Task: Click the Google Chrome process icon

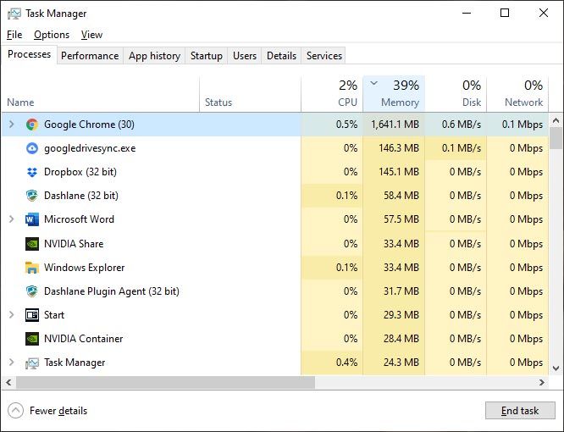Action: tap(32, 125)
